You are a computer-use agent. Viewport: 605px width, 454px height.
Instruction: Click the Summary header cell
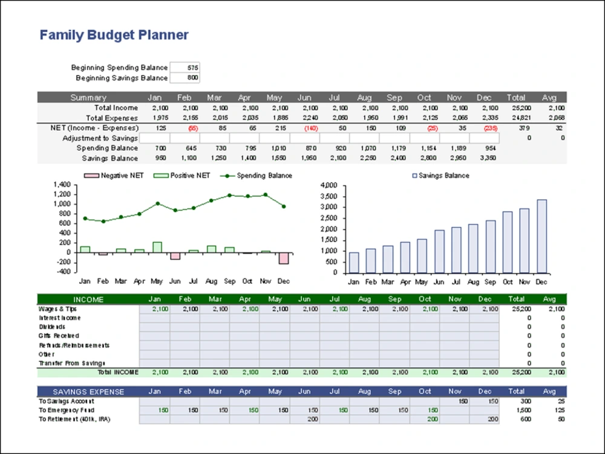[88, 97]
